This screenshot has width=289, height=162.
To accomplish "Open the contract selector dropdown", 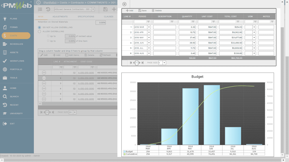I will point(93,9).
